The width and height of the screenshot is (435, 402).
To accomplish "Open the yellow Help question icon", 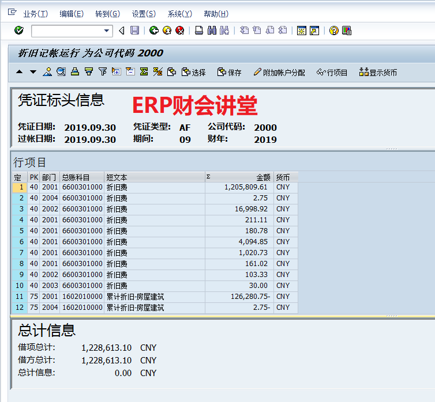I will (333, 31).
